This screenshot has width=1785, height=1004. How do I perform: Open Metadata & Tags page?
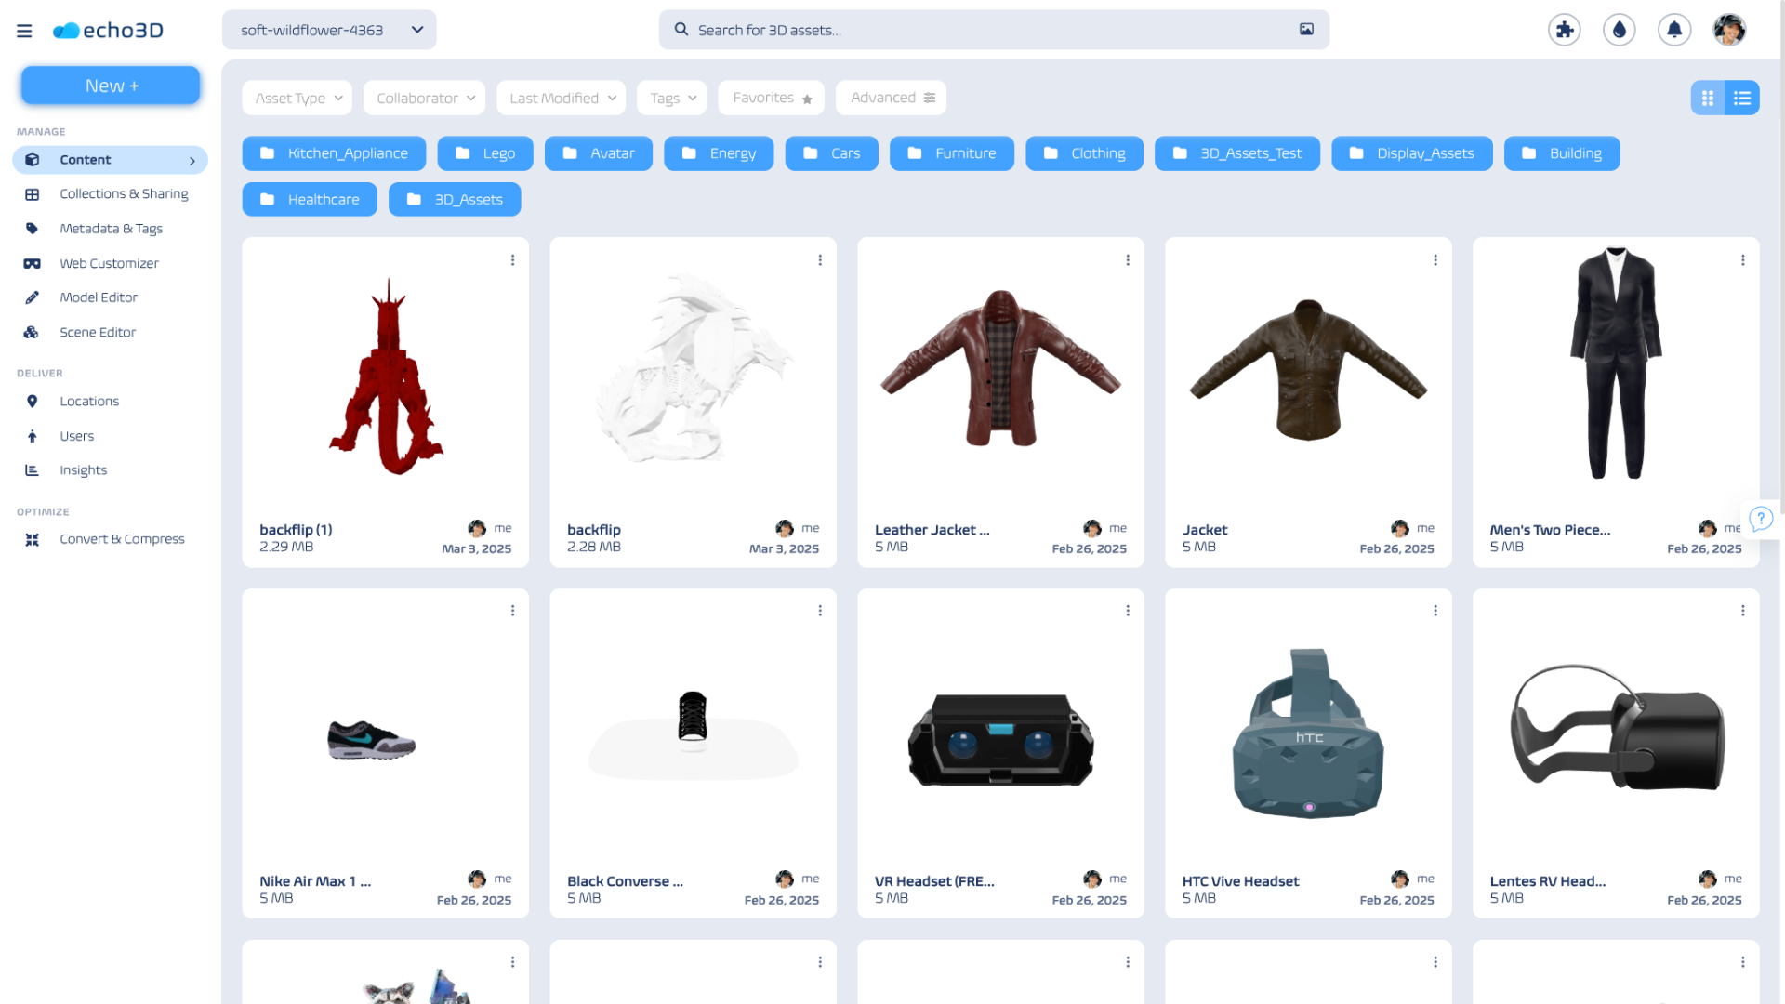tap(110, 229)
